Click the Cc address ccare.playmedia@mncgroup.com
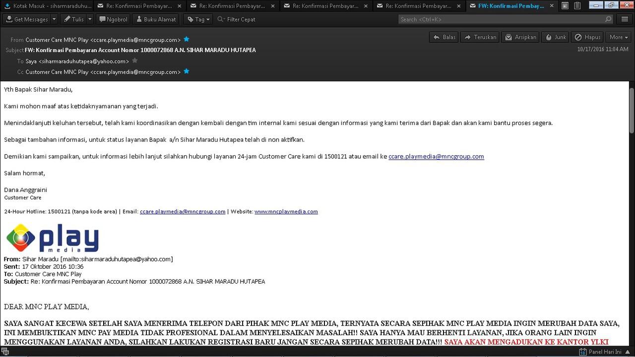 [103, 72]
